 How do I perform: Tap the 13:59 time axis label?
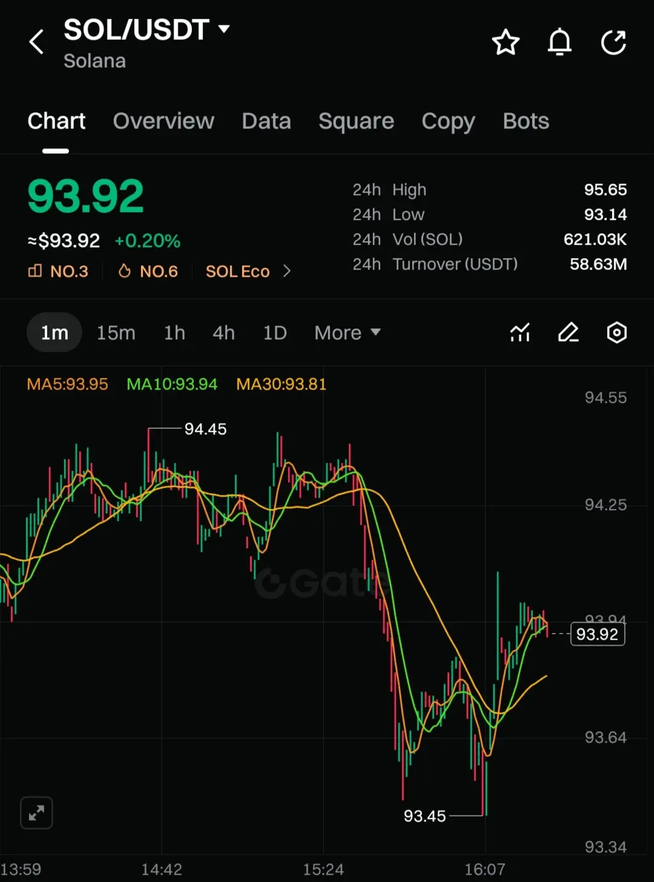coord(21,869)
